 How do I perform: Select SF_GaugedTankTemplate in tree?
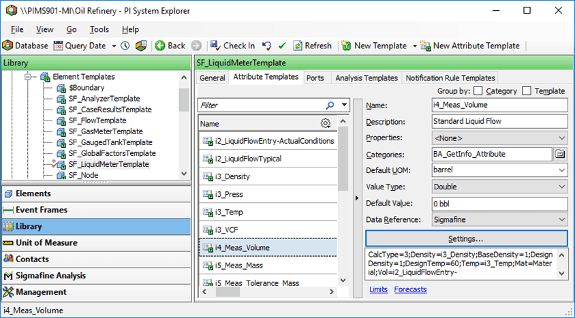pos(110,142)
